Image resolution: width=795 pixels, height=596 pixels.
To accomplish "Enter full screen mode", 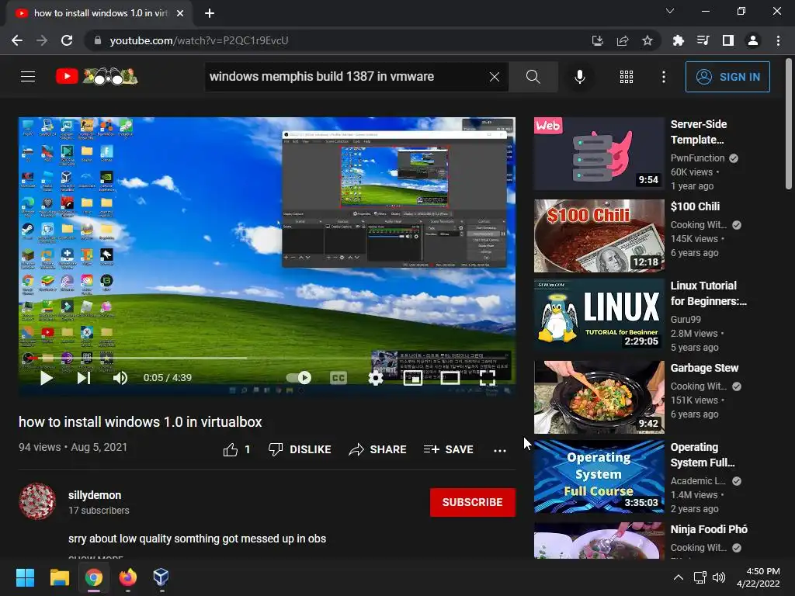I will [x=488, y=378].
